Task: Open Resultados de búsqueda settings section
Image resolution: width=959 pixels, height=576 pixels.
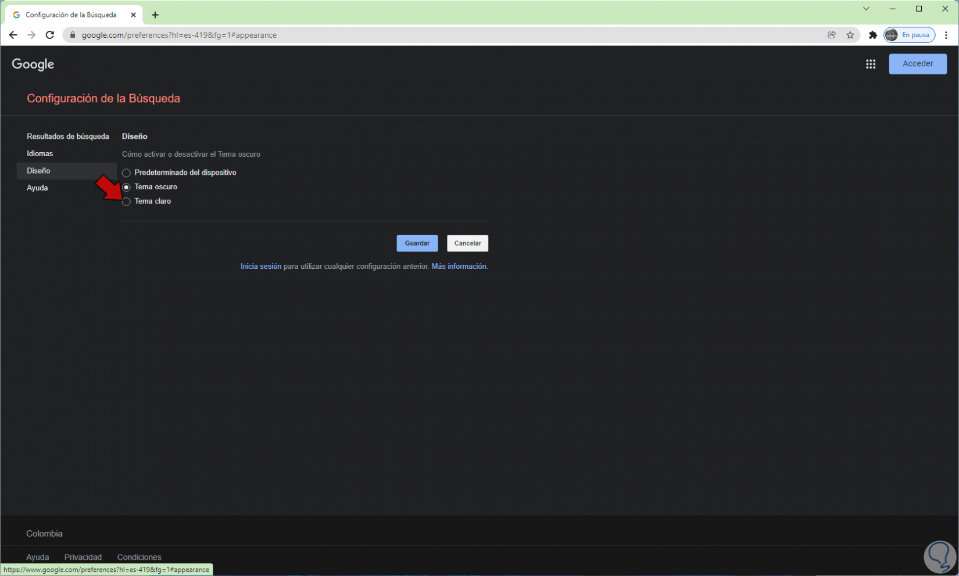Action: [x=68, y=136]
